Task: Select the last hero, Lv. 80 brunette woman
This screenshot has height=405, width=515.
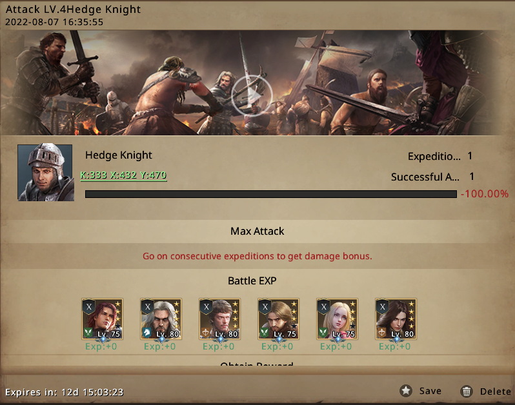Action: [x=396, y=319]
